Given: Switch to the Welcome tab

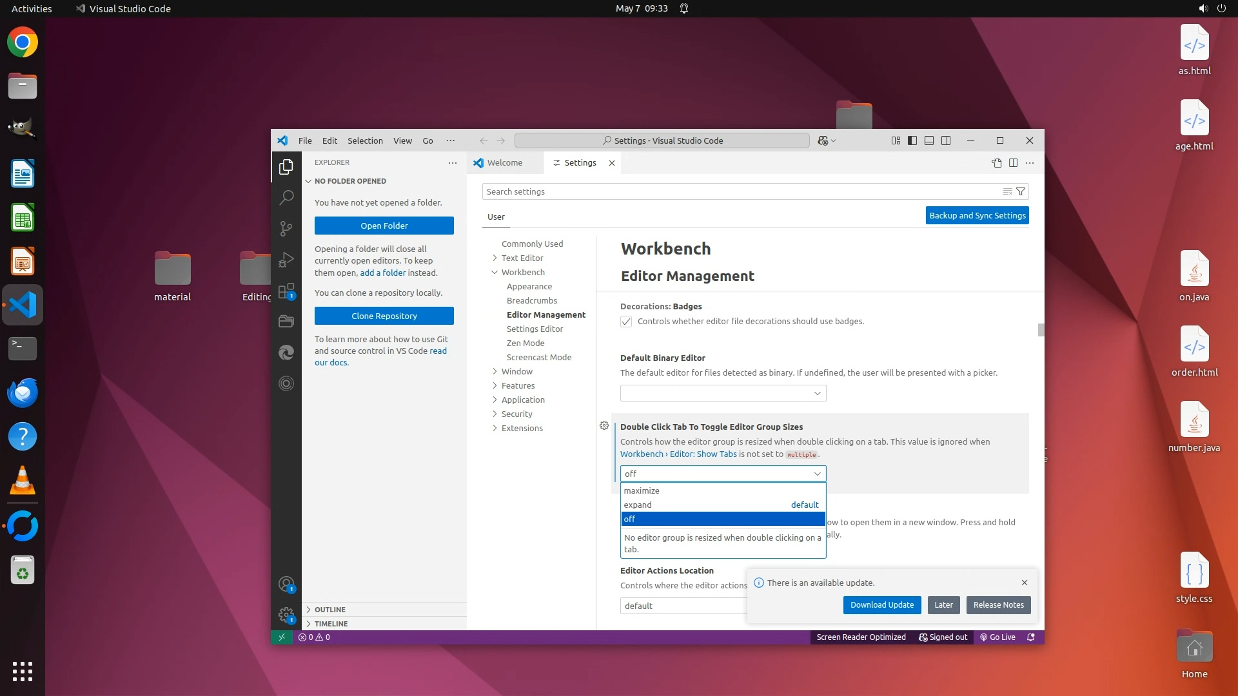Looking at the screenshot, I should tap(505, 163).
